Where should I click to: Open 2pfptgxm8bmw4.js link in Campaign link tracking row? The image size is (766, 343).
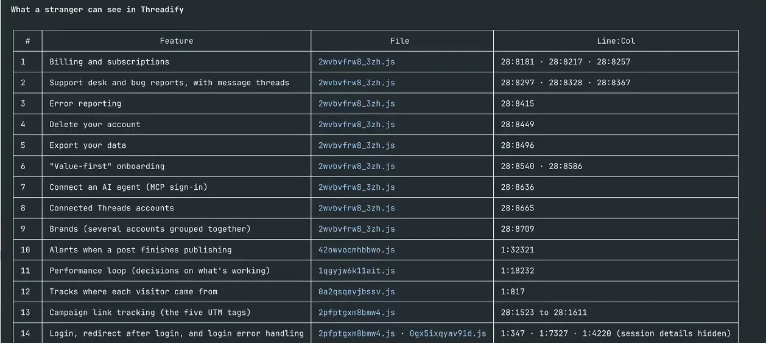point(357,313)
